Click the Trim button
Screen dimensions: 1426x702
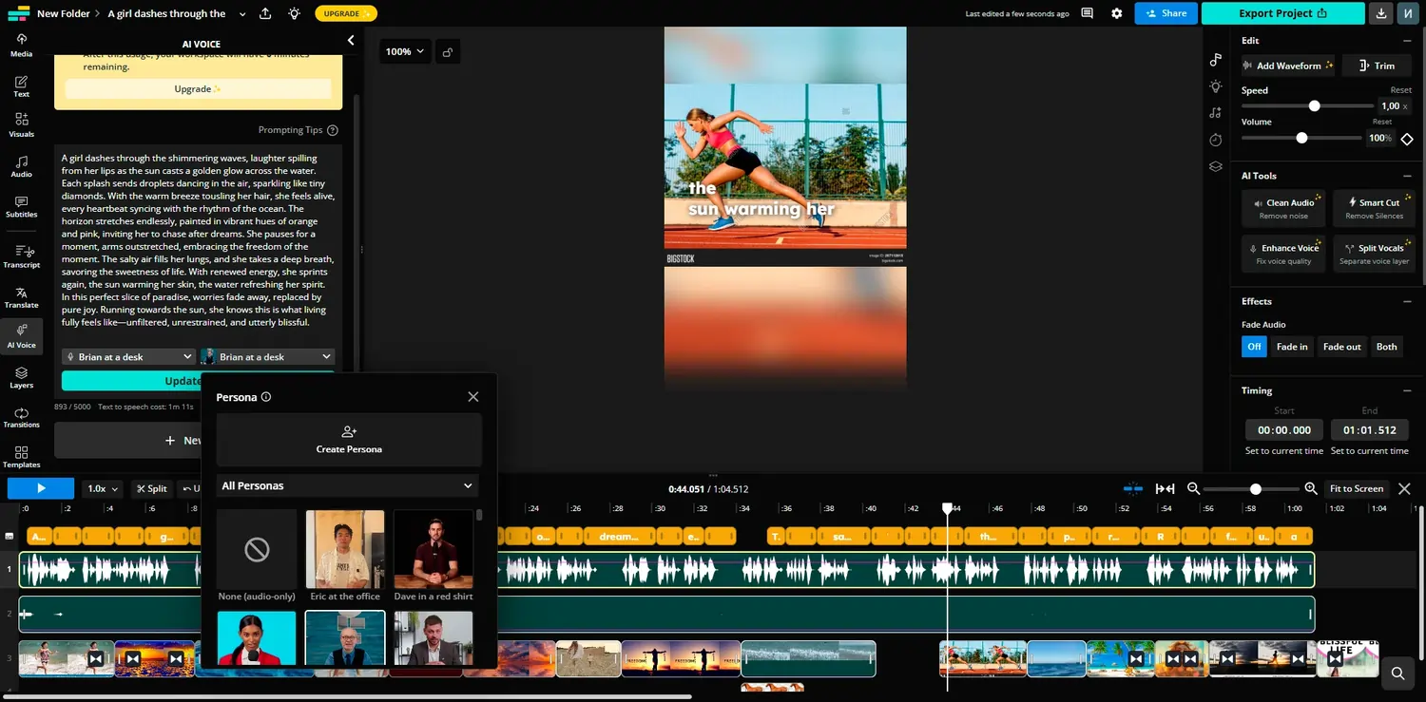click(1377, 66)
